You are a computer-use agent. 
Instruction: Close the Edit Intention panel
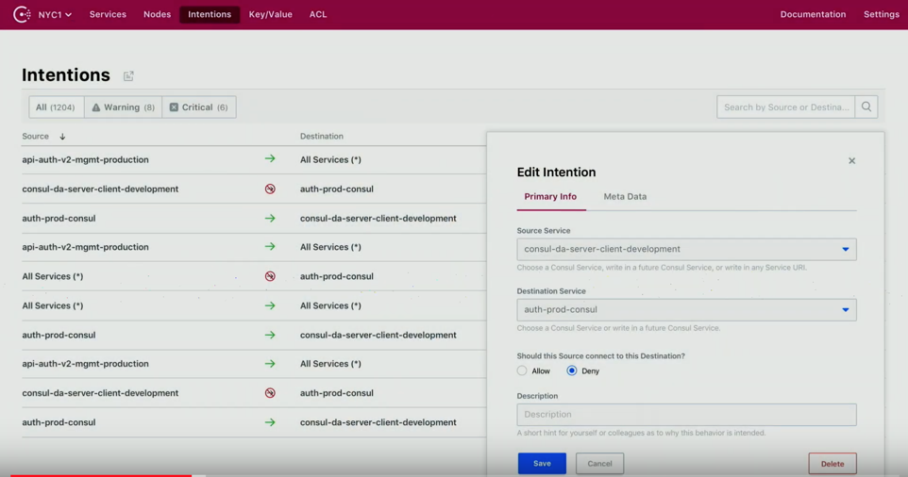pyautogui.click(x=851, y=161)
